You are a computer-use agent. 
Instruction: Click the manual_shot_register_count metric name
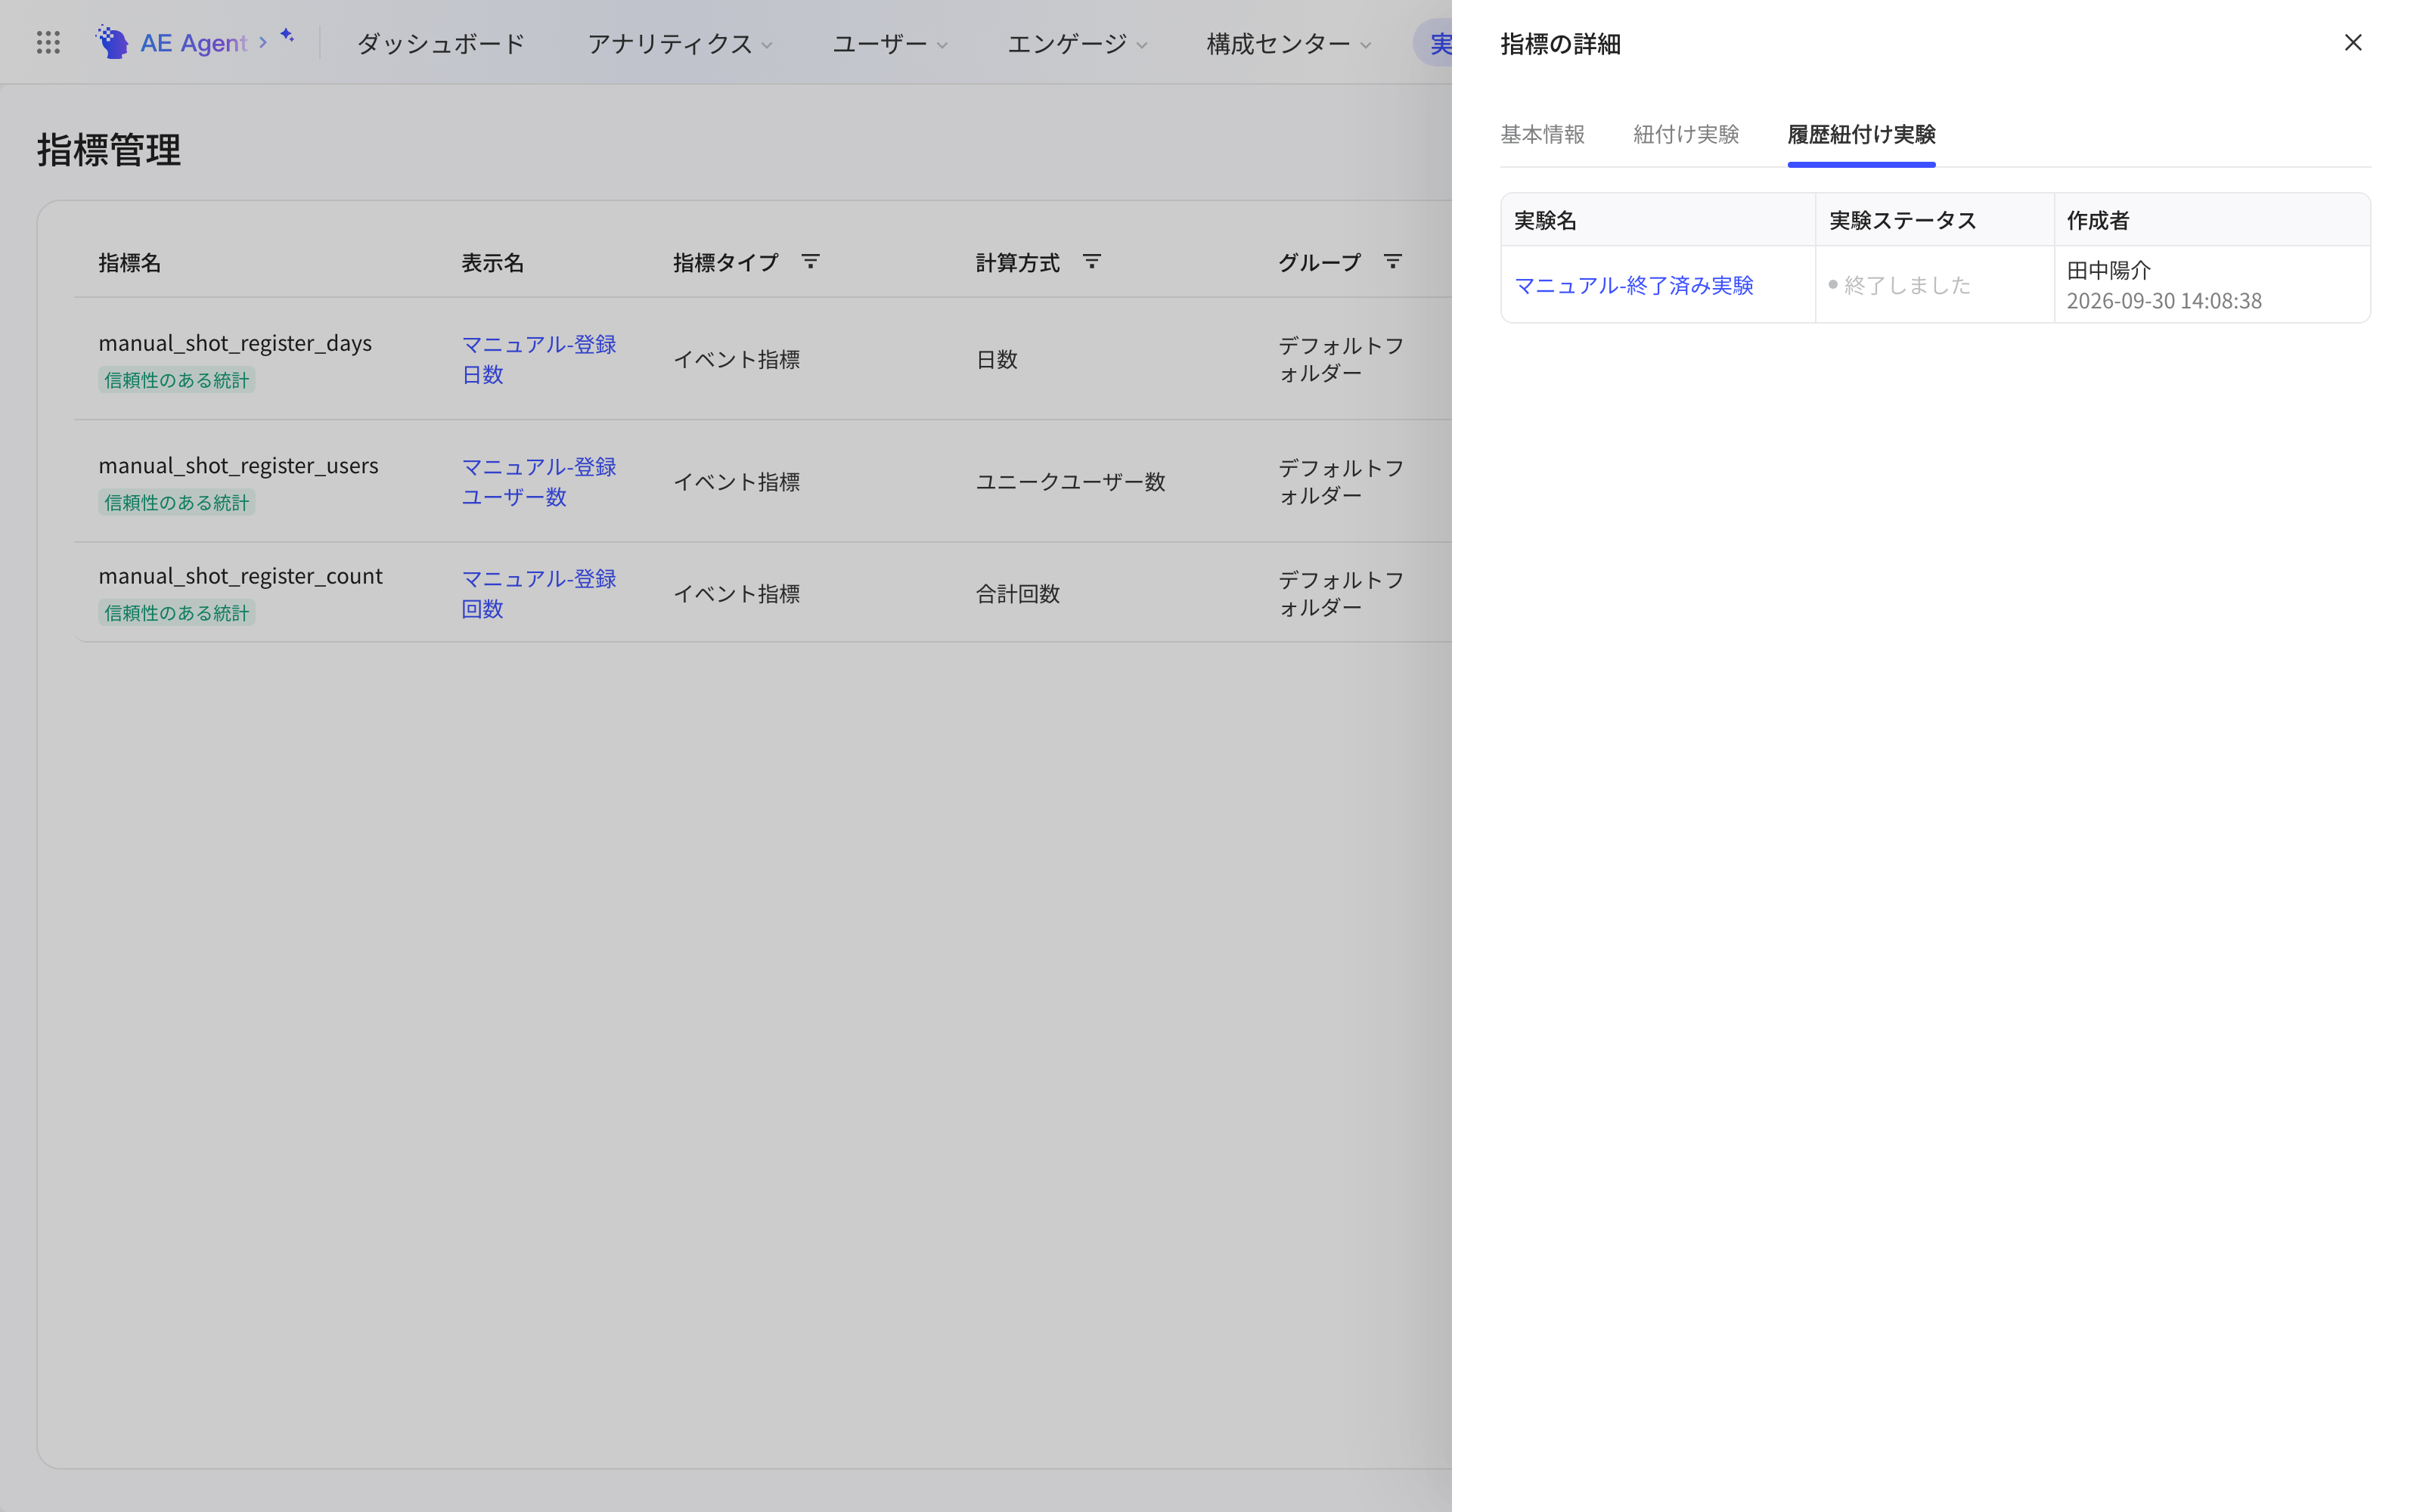coord(240,576)
